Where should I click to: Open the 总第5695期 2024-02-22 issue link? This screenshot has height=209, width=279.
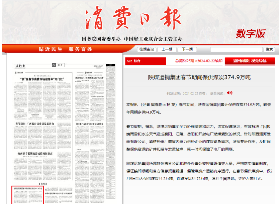[199, 61]
